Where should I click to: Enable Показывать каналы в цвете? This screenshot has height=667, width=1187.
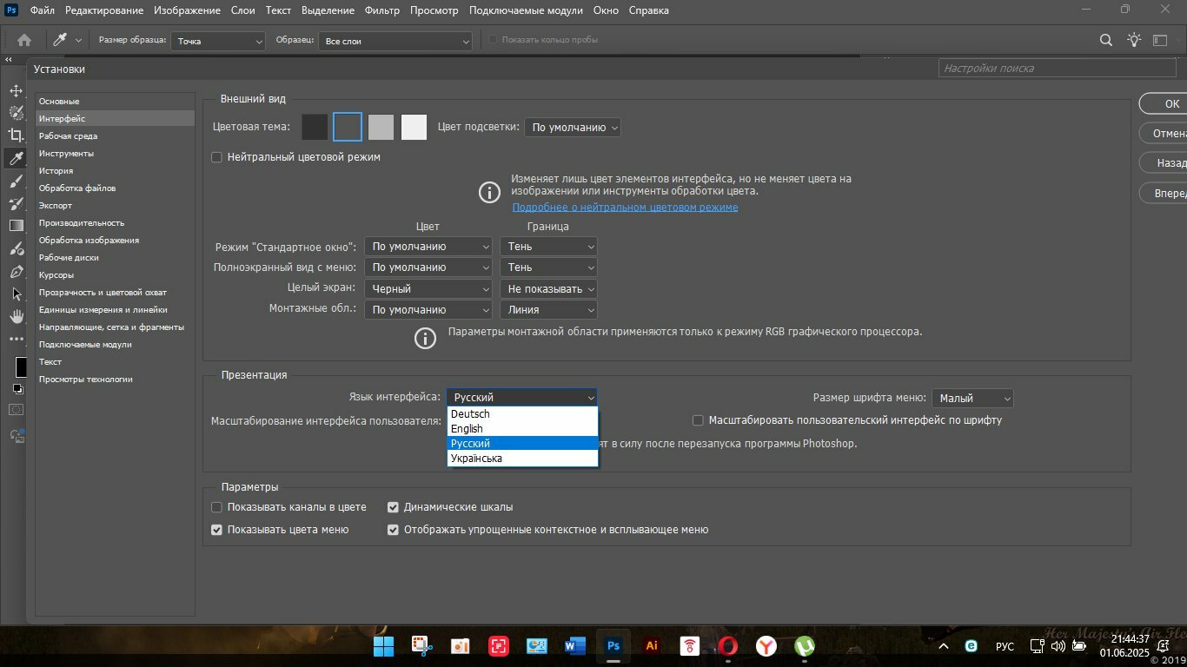click(217, 507)
